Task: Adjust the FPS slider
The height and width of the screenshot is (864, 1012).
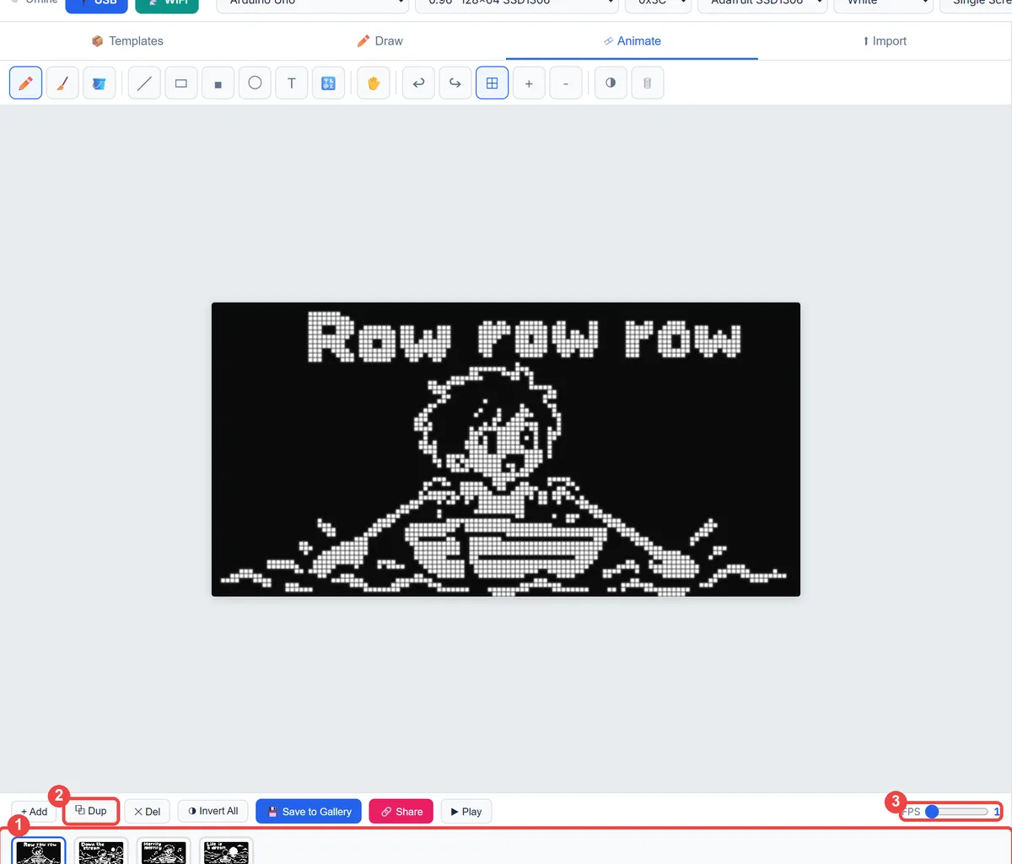Action: coord(957,812)
